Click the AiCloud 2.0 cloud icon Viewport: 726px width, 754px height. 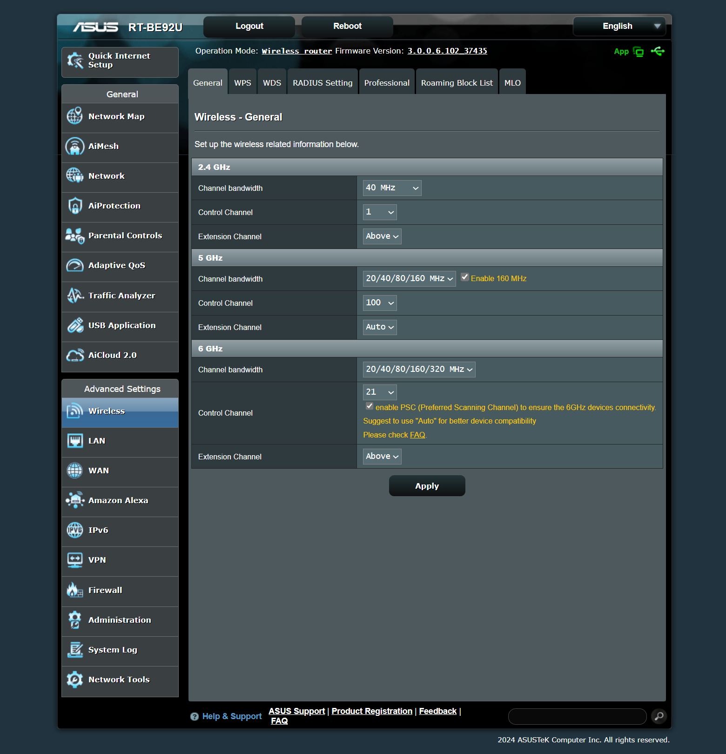pos(75,355)
